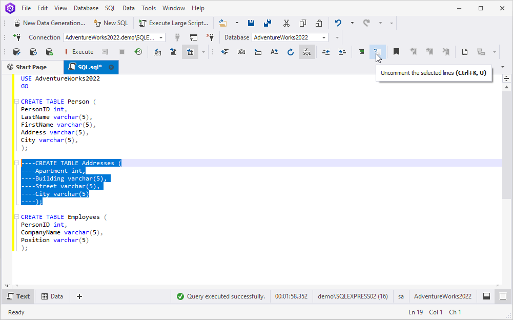The image size is (513, 320).
Task: Open the Edit menu
Action: click(43, 8)
